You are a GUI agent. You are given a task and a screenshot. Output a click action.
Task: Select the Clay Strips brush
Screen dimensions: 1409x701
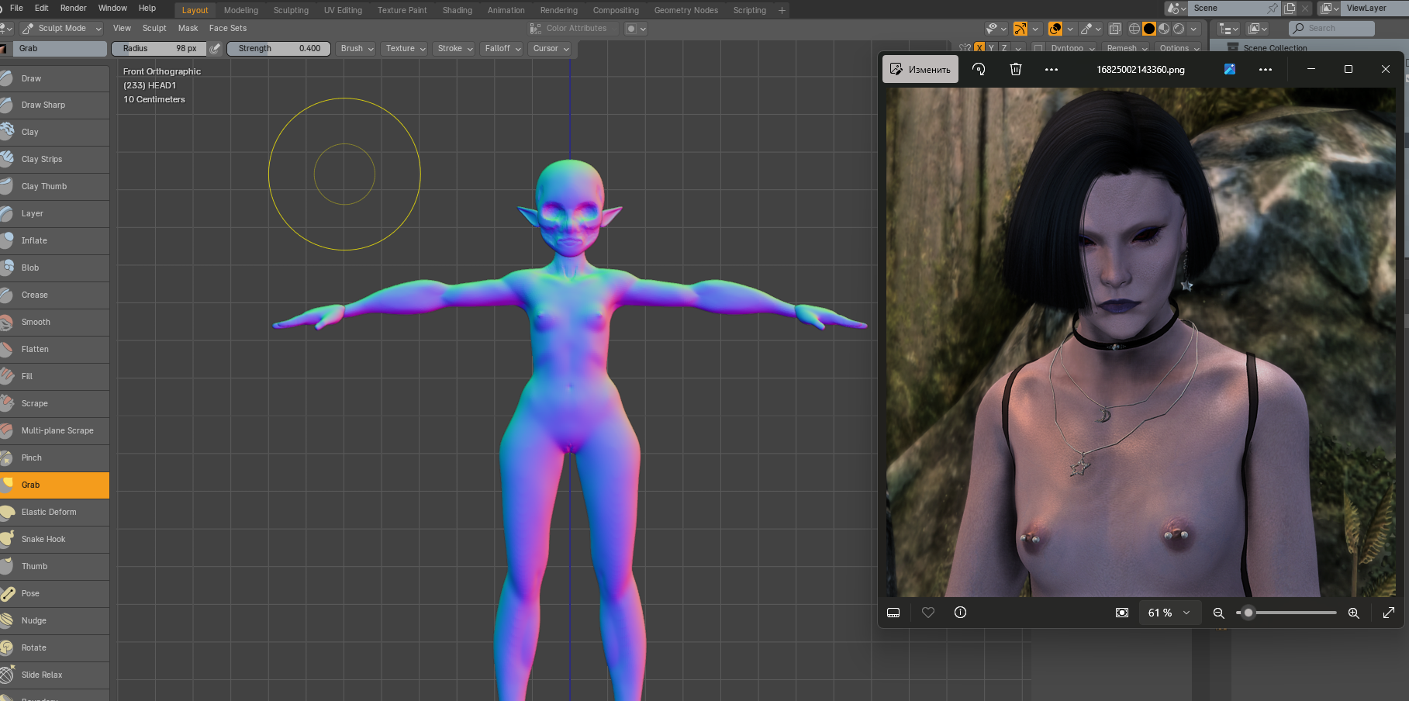pos(42,160)
